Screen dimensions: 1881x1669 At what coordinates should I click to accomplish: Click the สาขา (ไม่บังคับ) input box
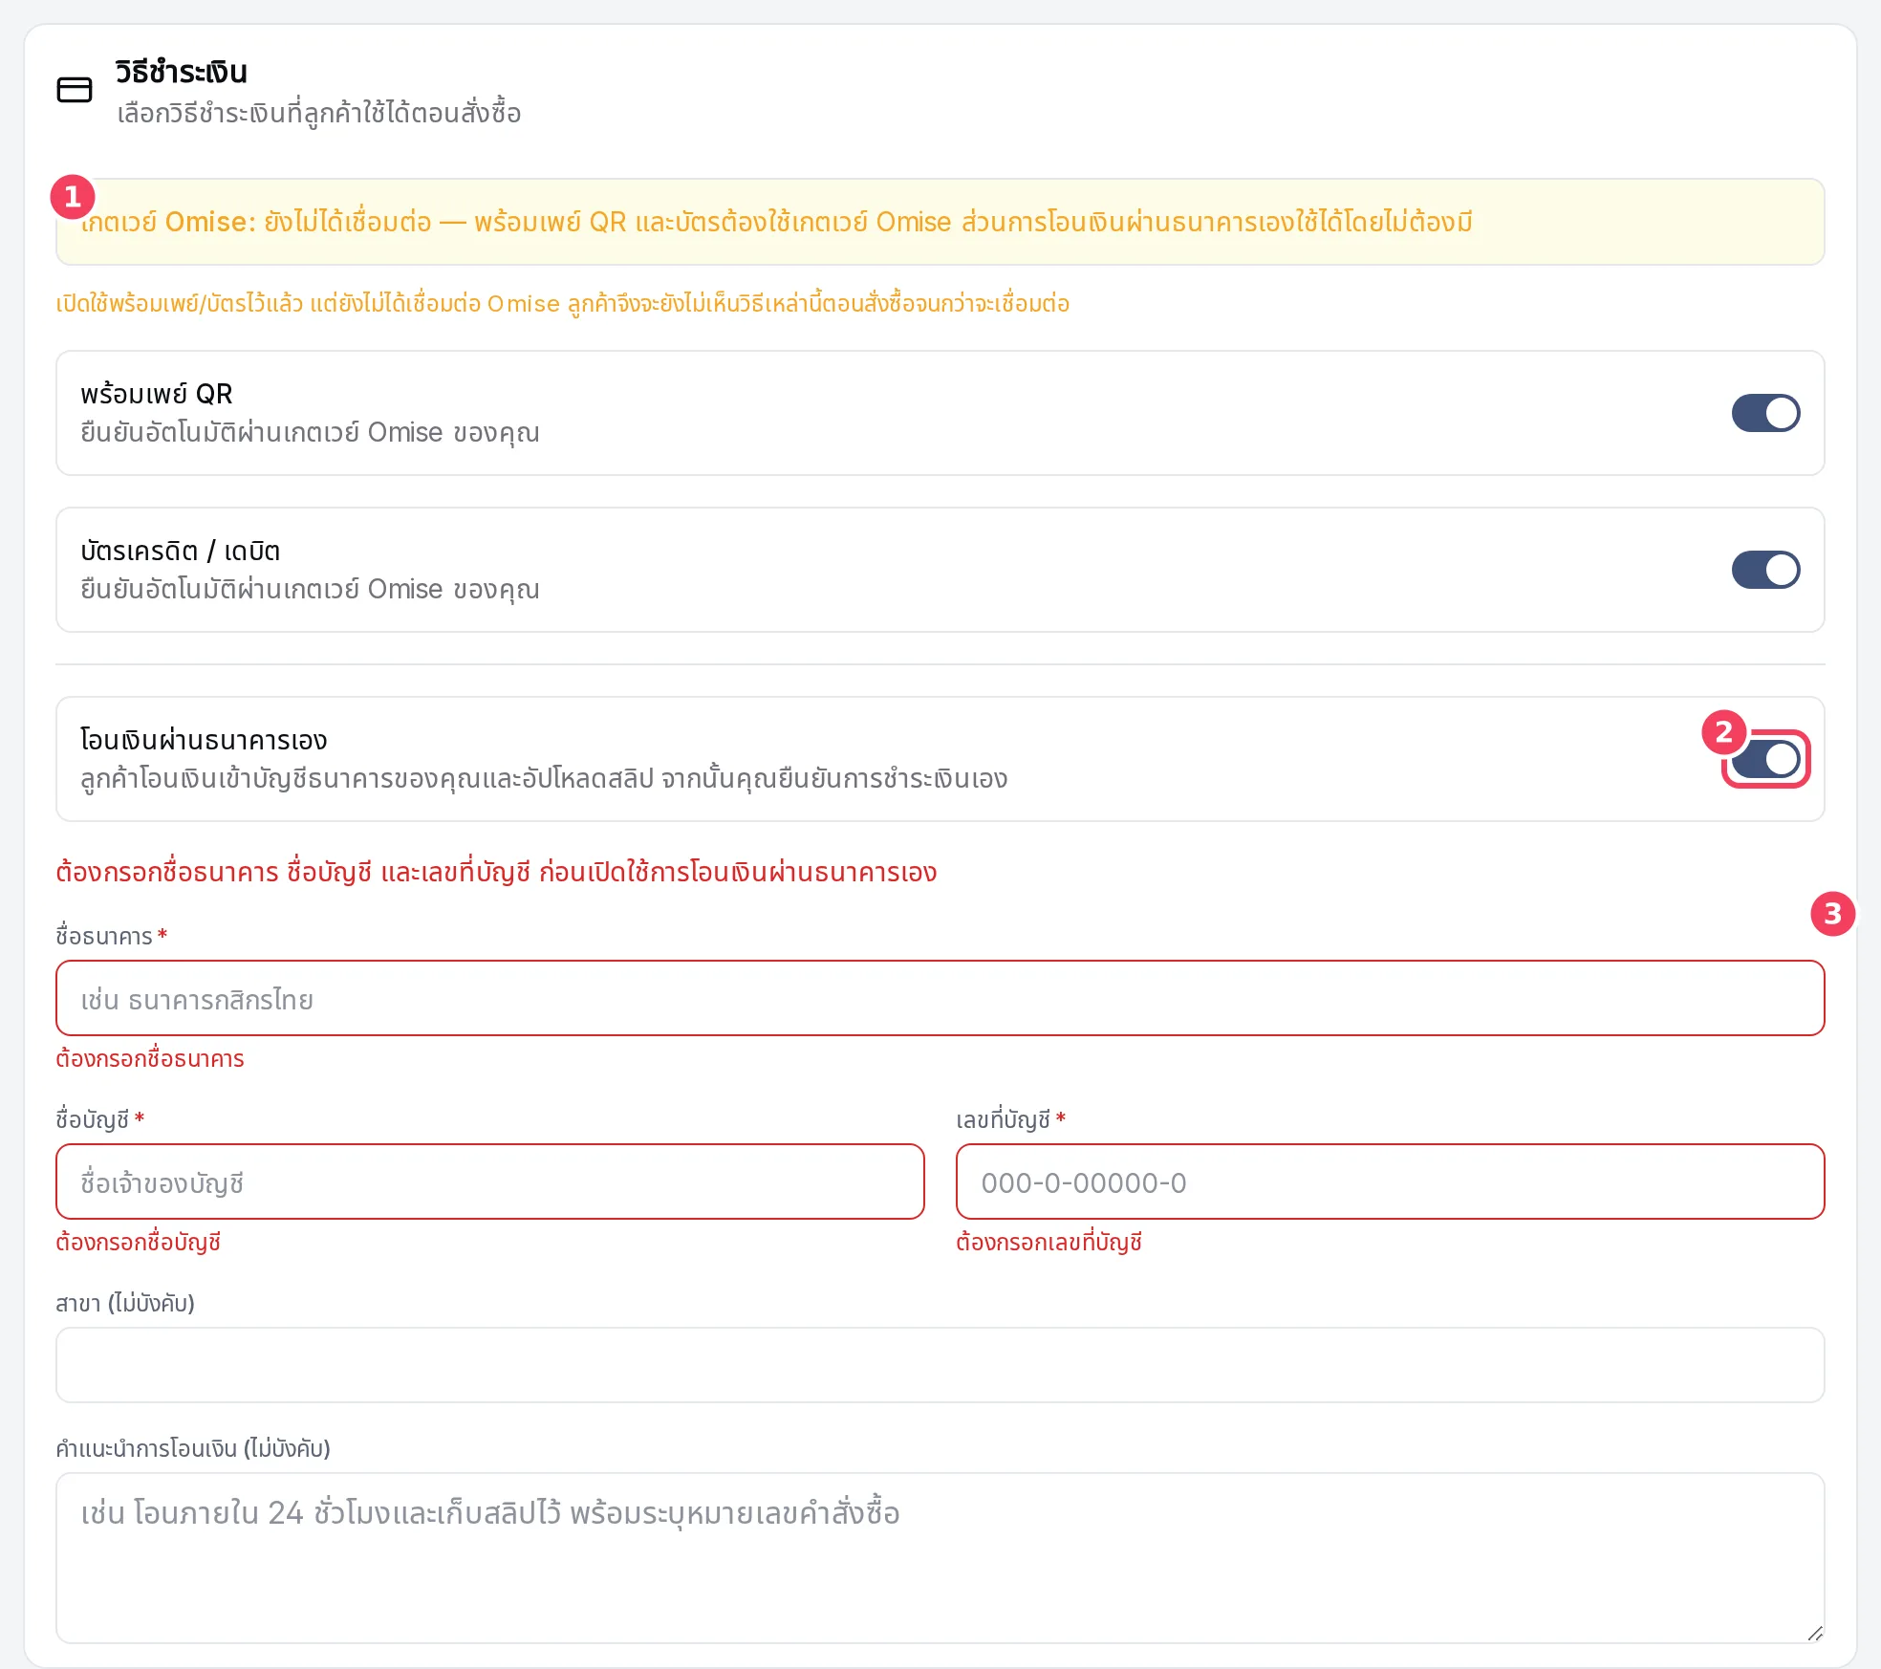tap(940, 1365)
